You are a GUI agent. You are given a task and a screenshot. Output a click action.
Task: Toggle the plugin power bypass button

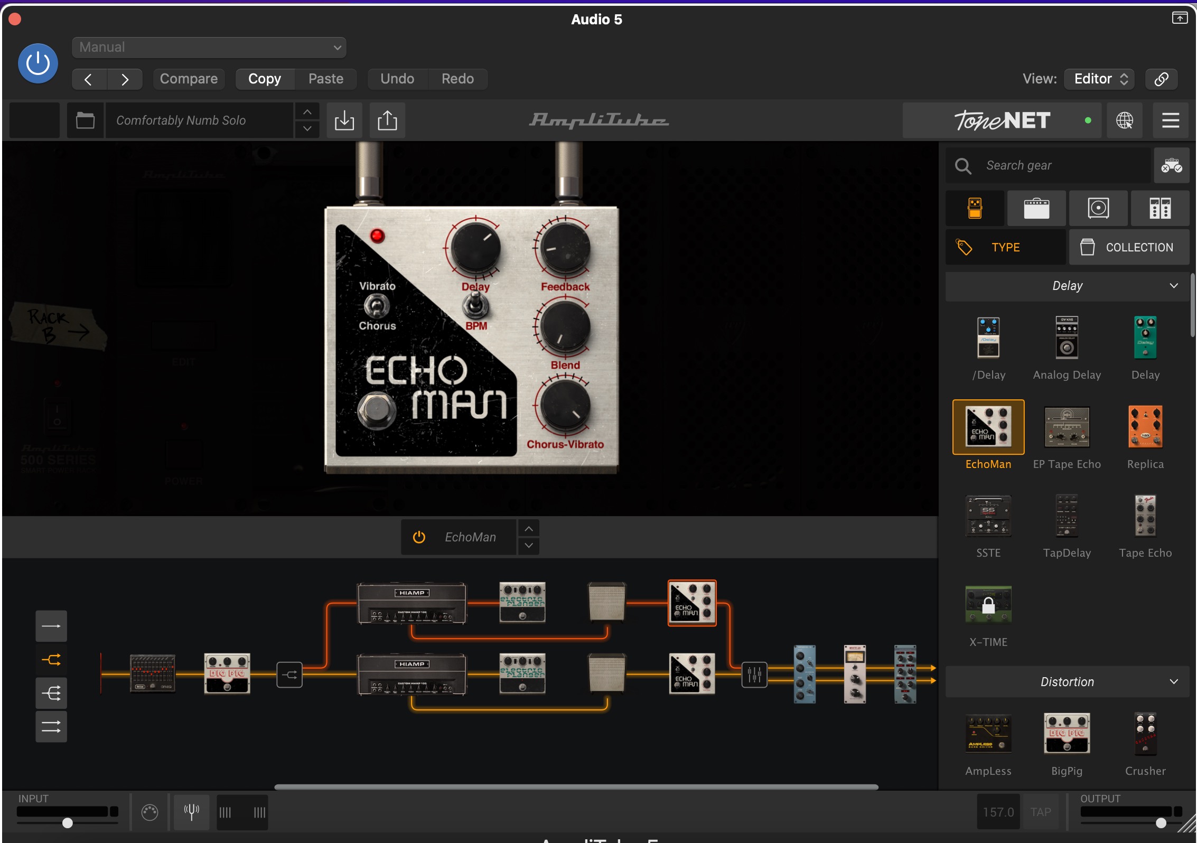pyautogui.click(x=38, y=63)
